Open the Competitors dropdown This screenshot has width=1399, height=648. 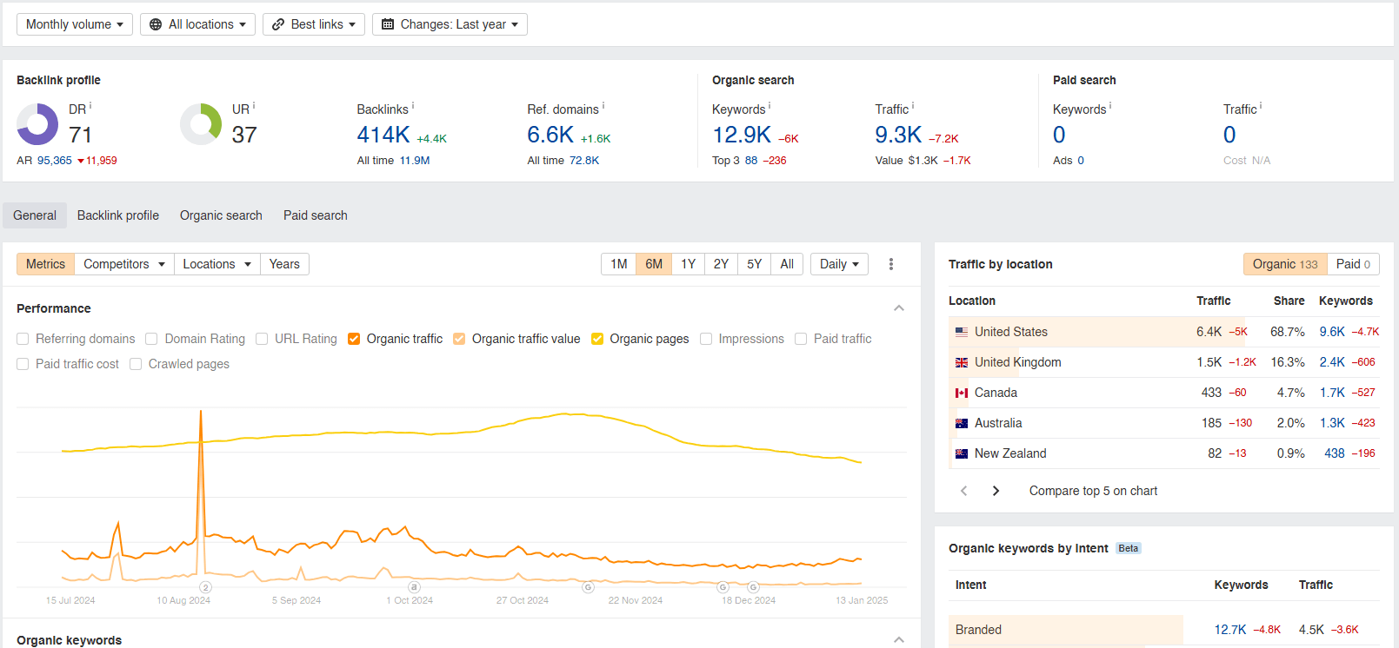point(123,264)
